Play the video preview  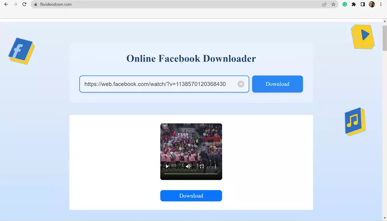point(167,166)
